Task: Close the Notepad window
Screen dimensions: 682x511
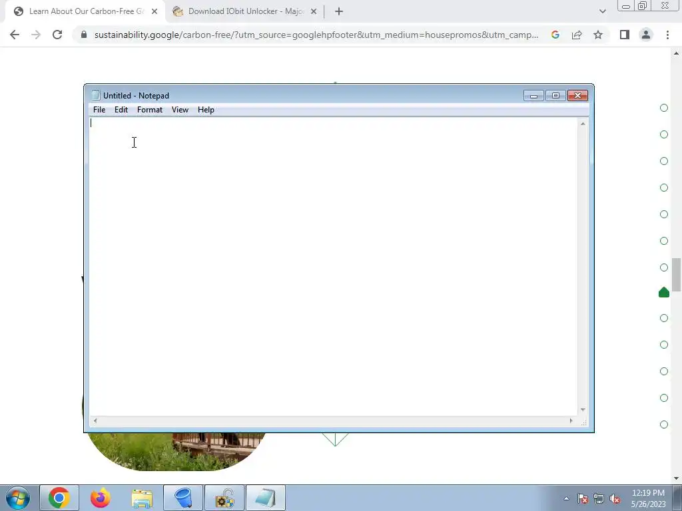Action: (x=577, y=96)
